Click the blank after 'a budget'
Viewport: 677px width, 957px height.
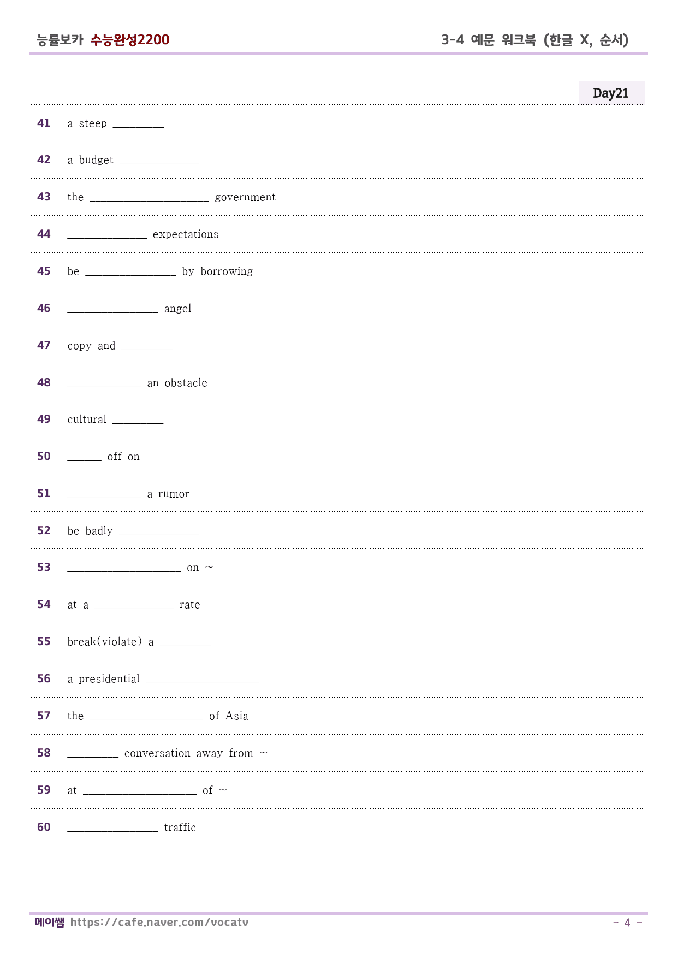click(159, 161)
